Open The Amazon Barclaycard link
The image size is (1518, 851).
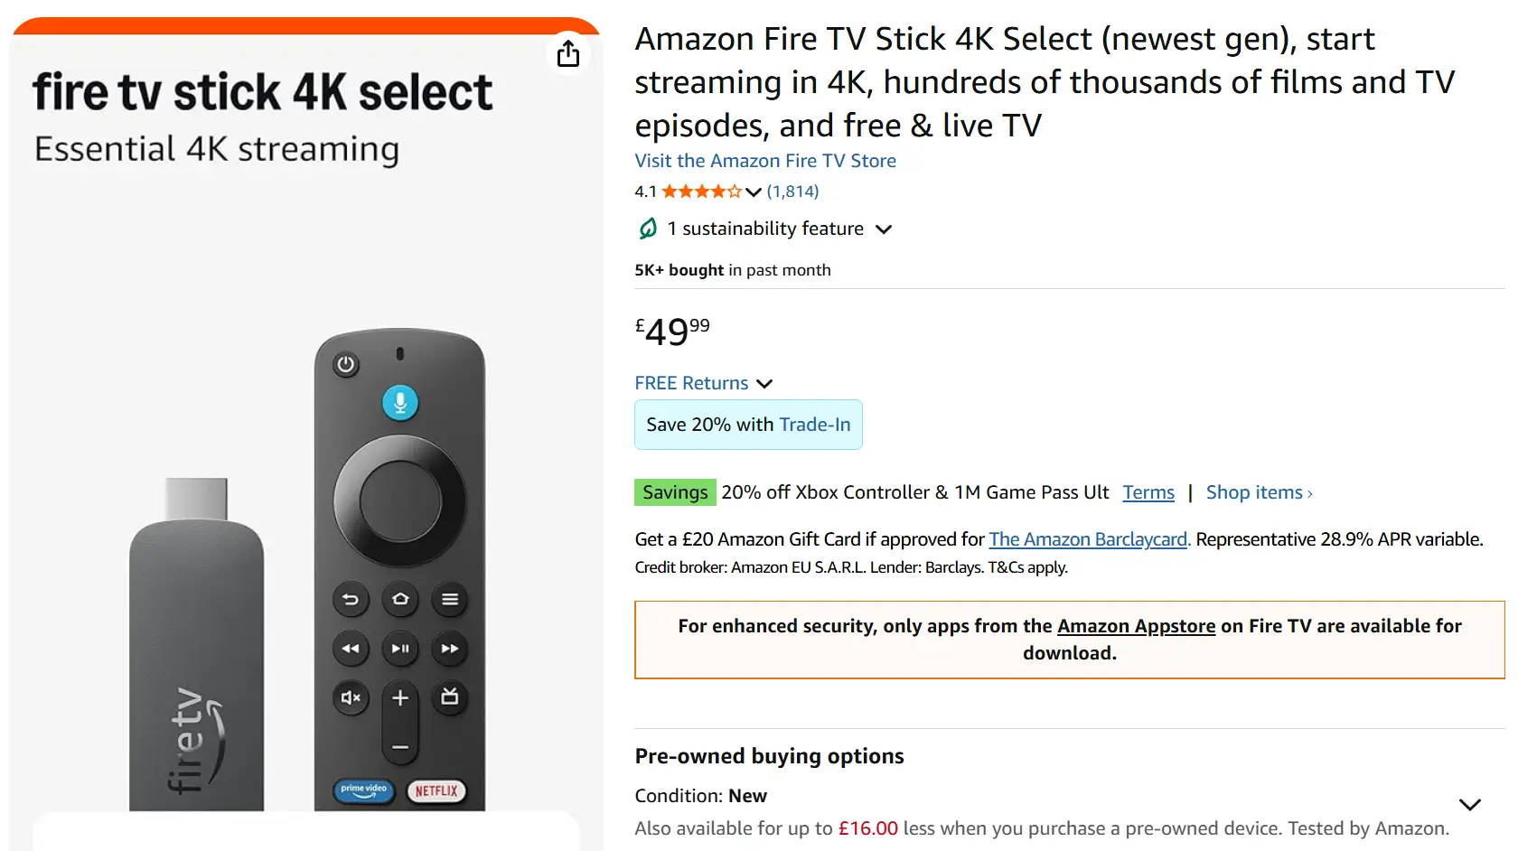[1087, 539]
